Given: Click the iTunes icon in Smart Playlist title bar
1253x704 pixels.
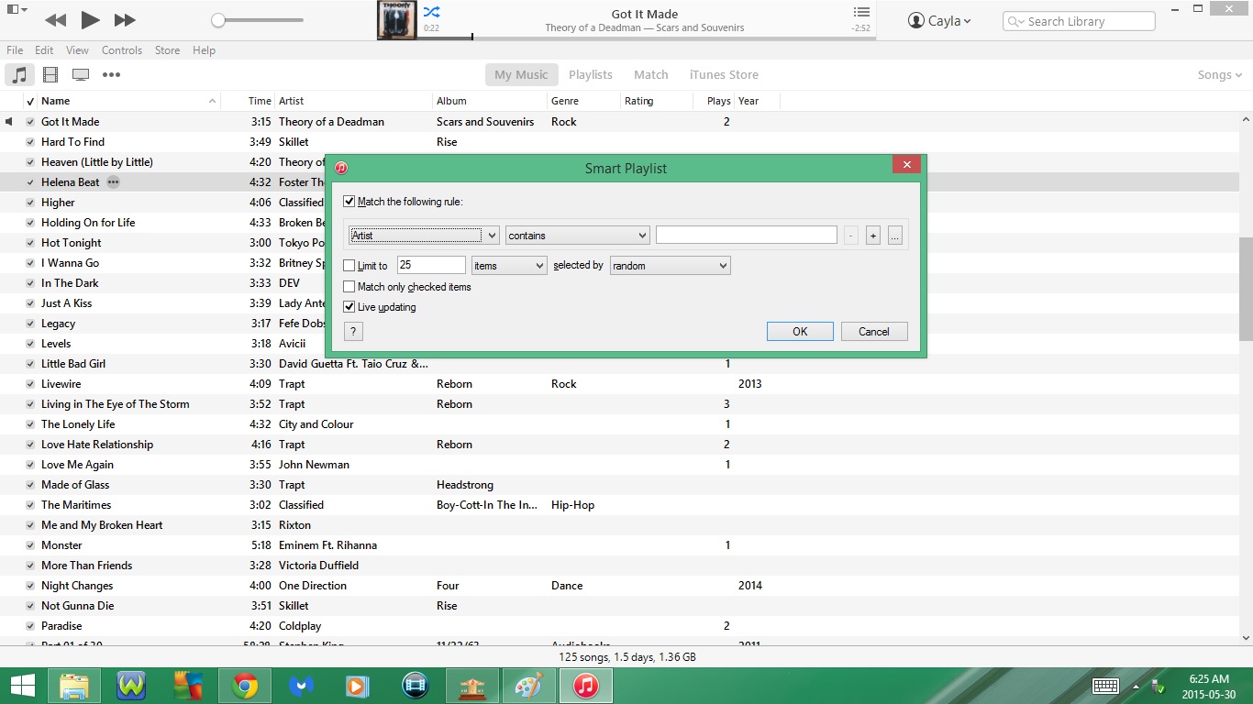Looking at the screenshot, I should coord(341,168).
